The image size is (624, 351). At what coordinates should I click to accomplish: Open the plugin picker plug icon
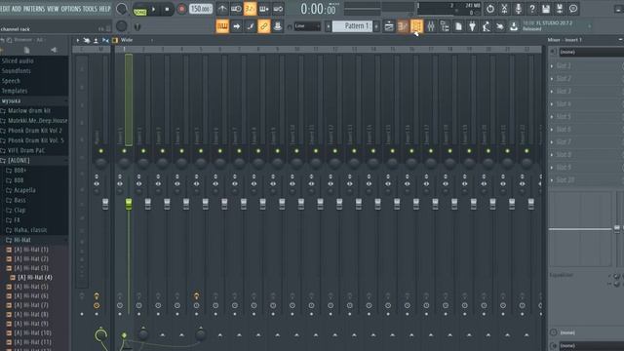pyautogui.click(x=472, y=26)
